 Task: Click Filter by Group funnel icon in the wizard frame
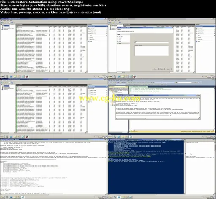coord(197,34)
